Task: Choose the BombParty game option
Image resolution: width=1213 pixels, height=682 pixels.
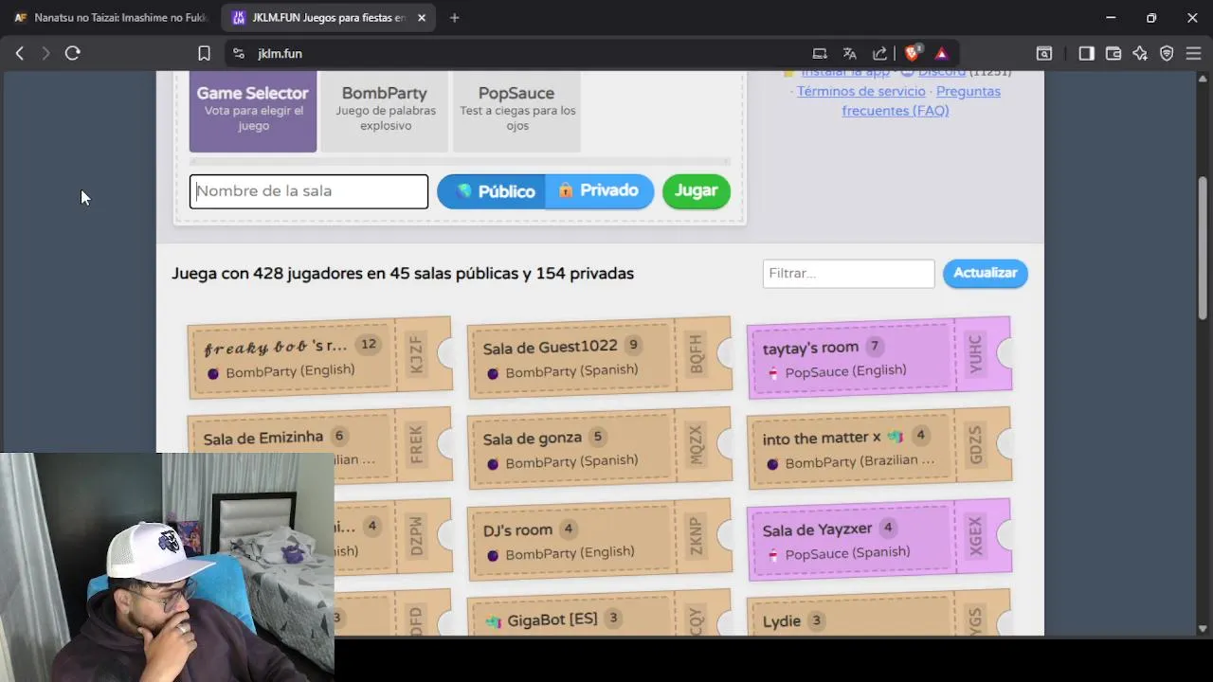Action: click(385, 111)
